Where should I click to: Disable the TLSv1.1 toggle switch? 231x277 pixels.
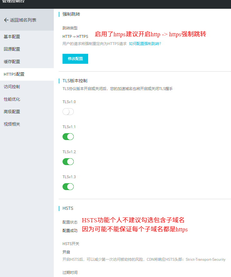click(68, 137)
